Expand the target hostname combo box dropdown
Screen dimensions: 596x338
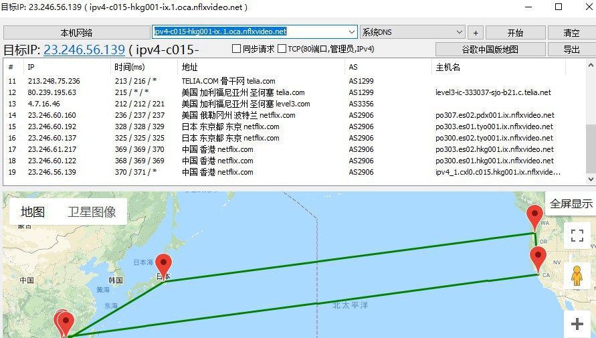tap(352, 31)
